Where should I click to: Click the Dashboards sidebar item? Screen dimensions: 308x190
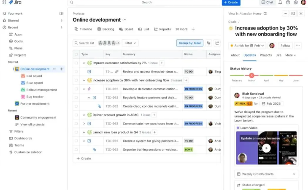click(23, 138)
